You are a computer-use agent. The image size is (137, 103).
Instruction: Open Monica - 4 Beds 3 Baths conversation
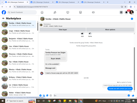point(19,71)
